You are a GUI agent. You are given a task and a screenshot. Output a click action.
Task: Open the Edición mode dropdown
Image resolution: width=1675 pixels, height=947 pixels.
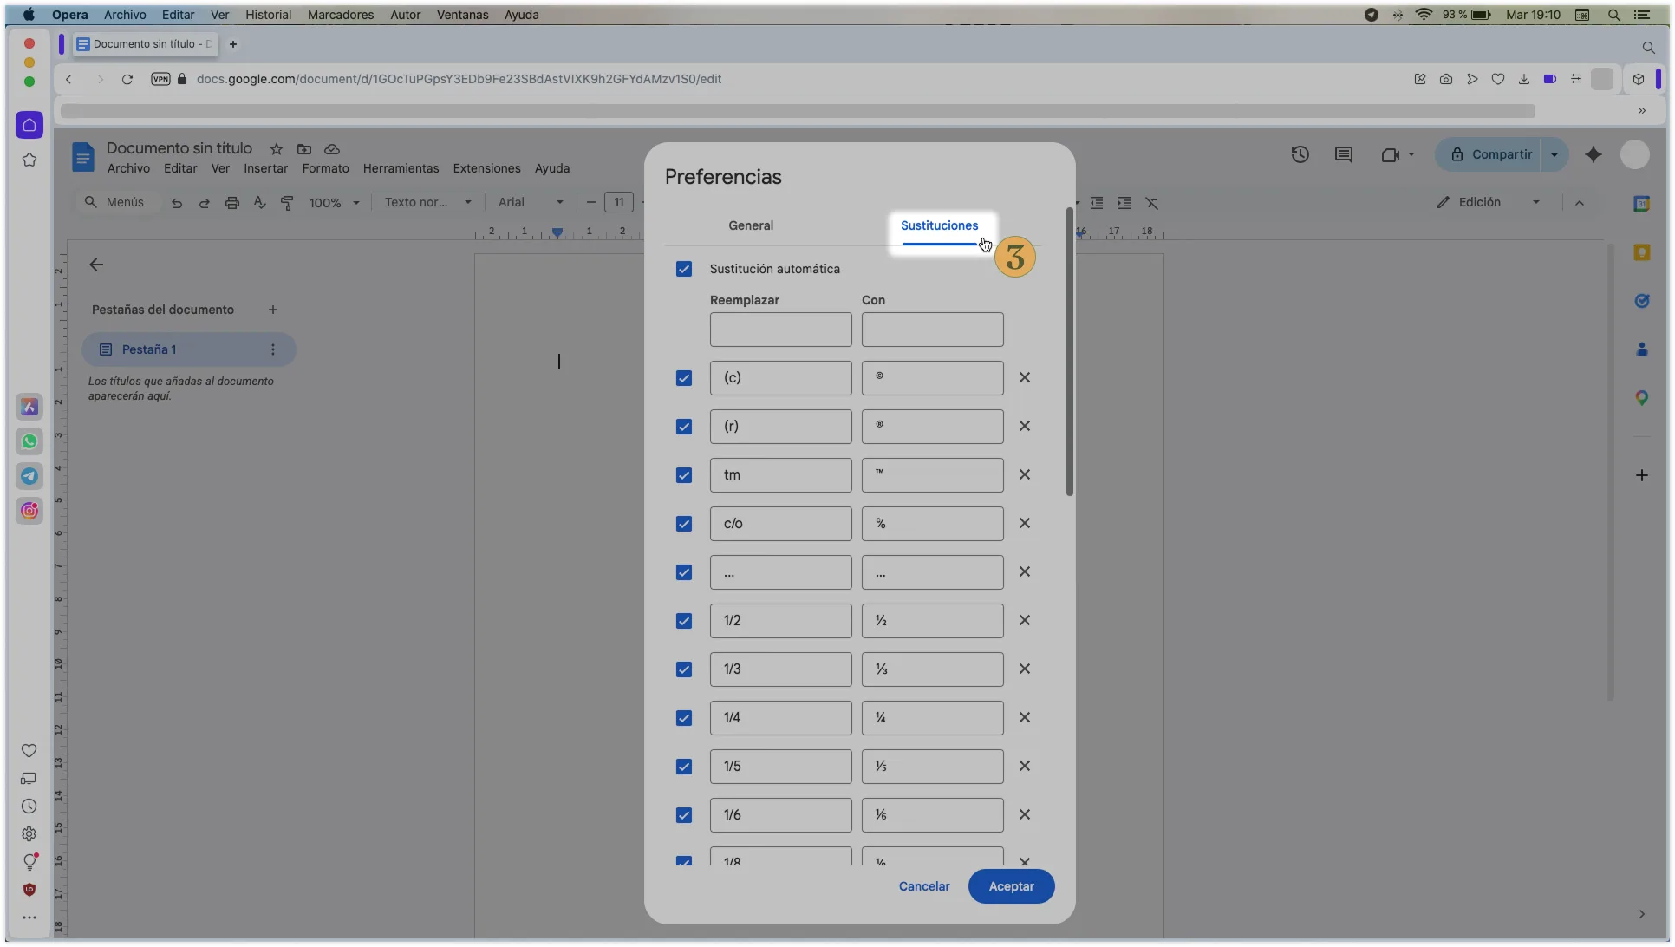1488,202
